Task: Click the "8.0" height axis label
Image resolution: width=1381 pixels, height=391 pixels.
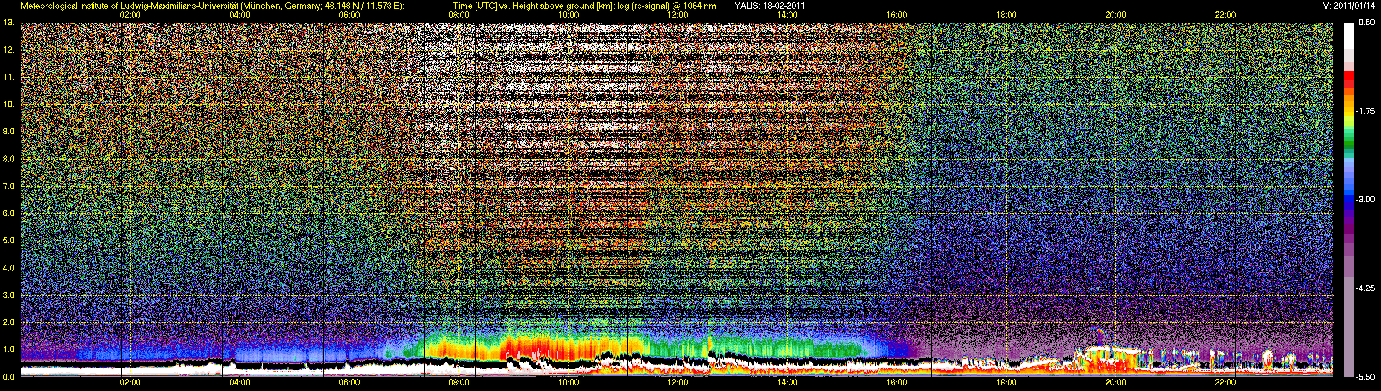Action: tap(9, 159)
